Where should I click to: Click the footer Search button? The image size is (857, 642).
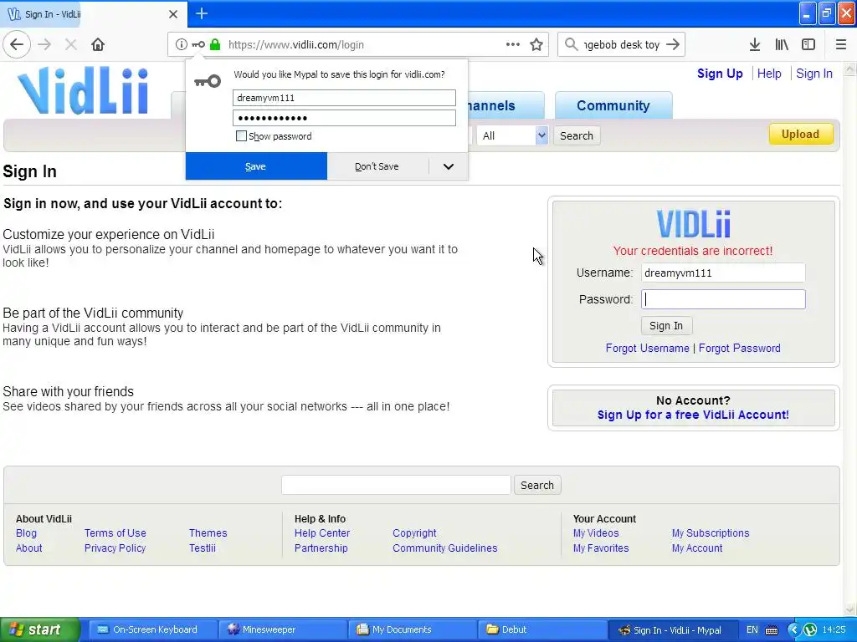(x=537, y=486)
